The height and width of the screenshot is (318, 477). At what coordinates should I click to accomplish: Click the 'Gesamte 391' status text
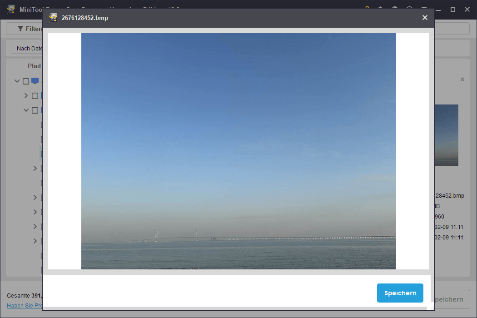click(x=25, y=295)
